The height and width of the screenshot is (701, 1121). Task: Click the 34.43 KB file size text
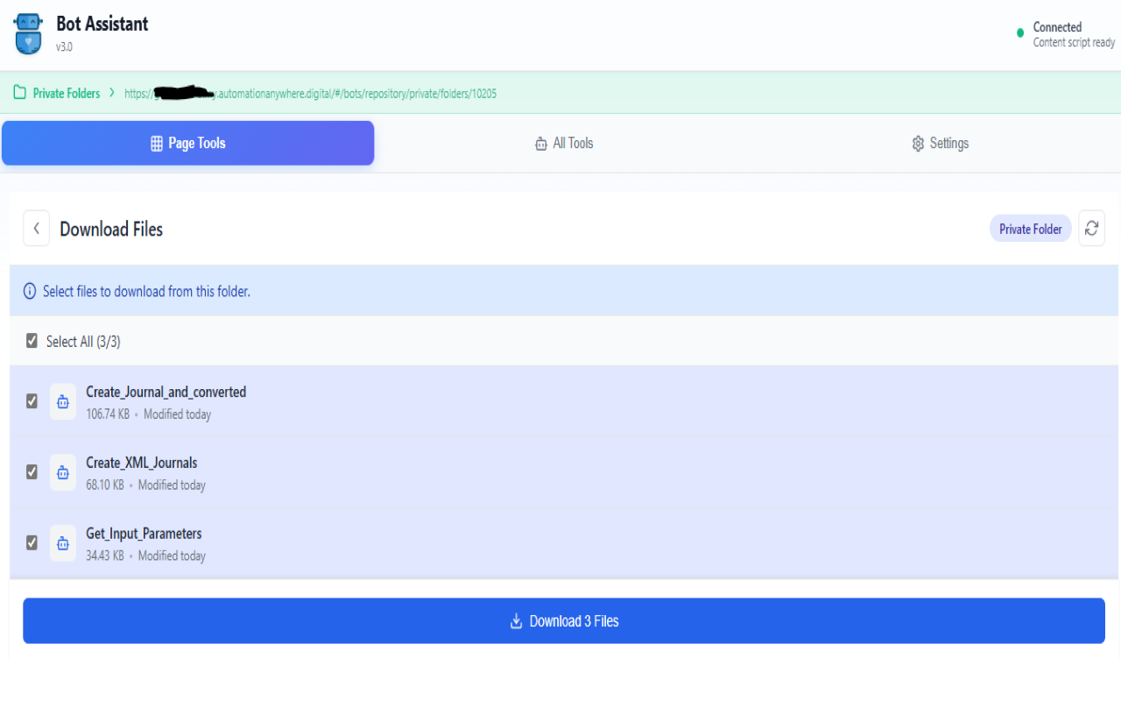pos(105,556)
